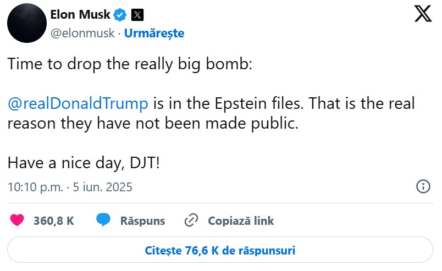Open the @realDonaldTrump mention
442x271 pixels.
(x=78, y=103)
